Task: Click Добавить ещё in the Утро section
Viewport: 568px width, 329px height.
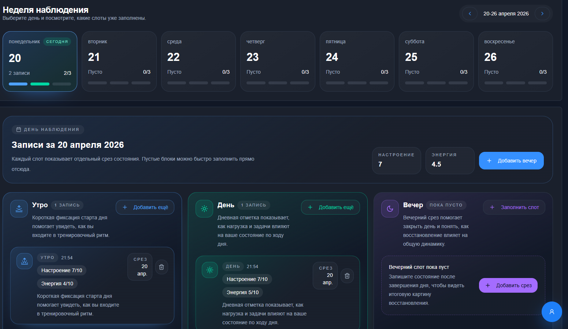Action: [145, 207]
